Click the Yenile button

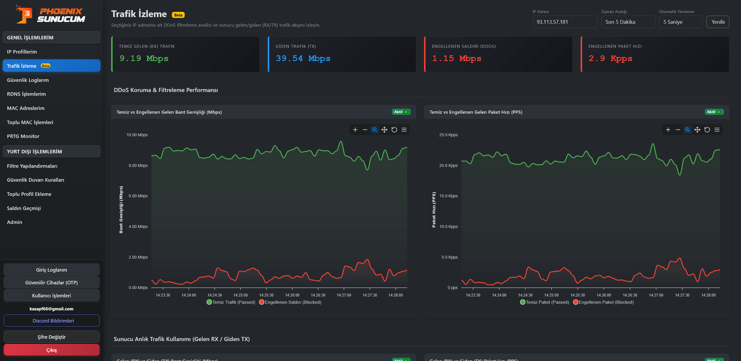click(x=718, y=22)
